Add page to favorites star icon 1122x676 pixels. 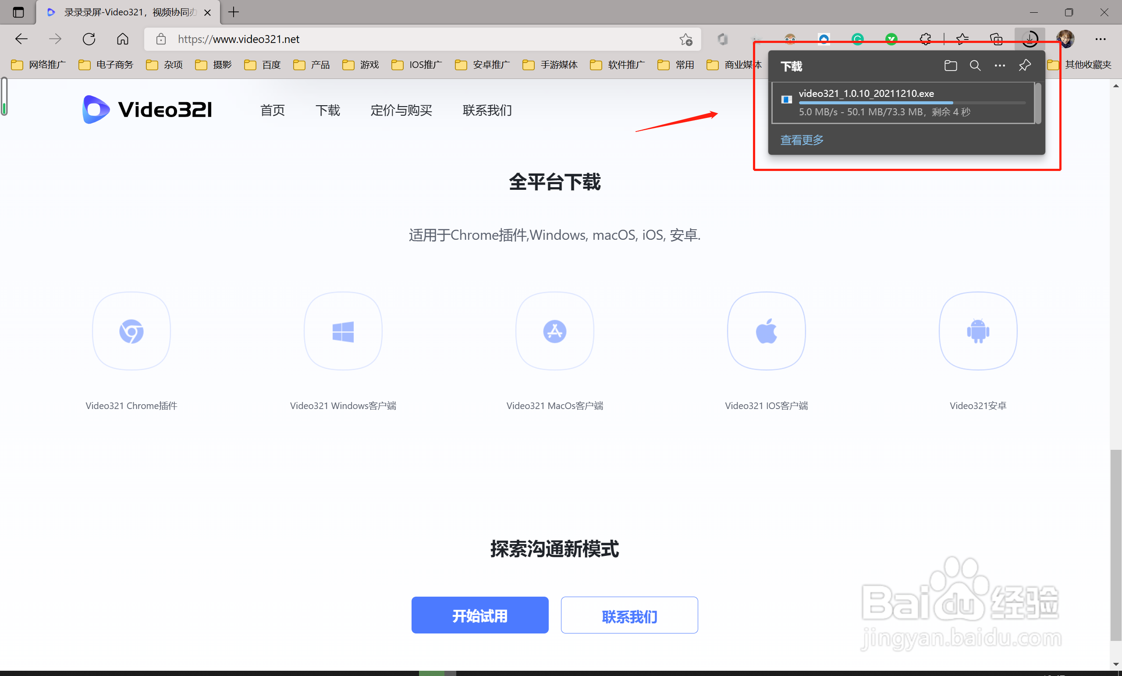point(686,39)
